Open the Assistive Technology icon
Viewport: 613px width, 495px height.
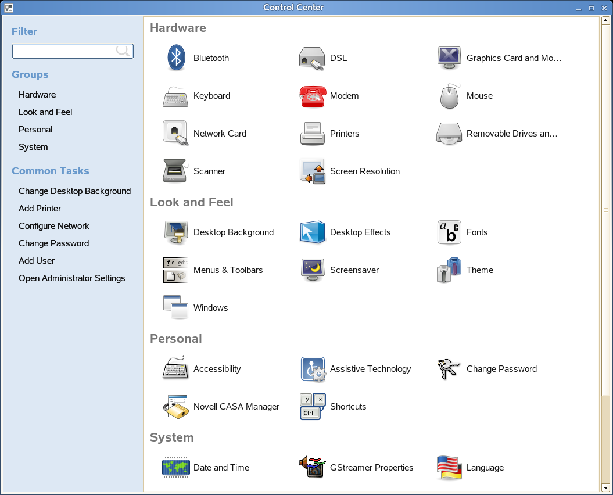click(x=313, y=369)
